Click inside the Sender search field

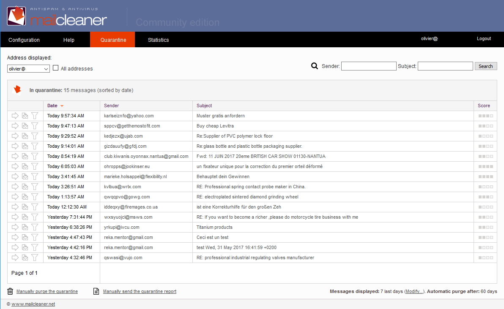368,66
